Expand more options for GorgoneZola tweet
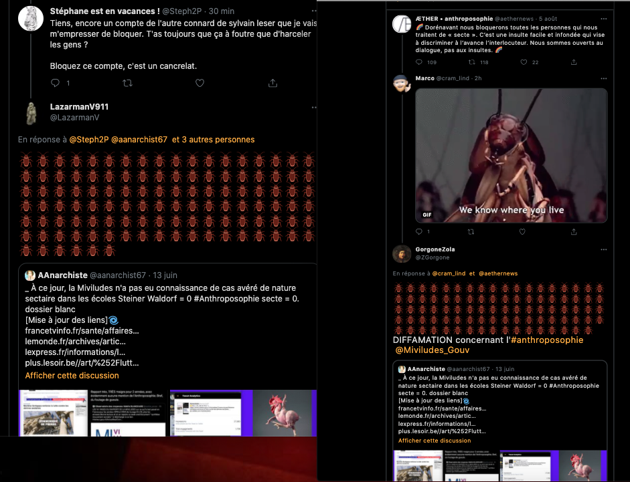630x482 pixels. click(603, 249)
